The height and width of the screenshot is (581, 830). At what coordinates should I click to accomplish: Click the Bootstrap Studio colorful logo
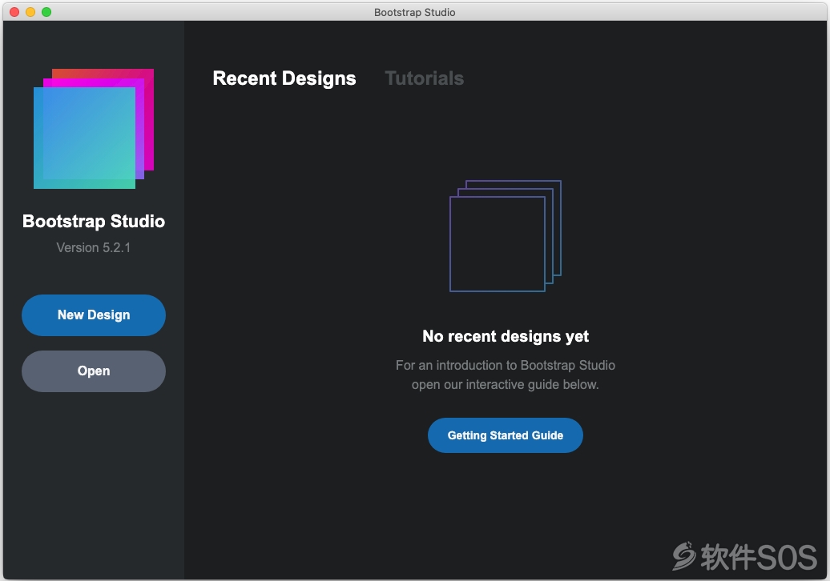pyautogui.click(x=94, y=129)
